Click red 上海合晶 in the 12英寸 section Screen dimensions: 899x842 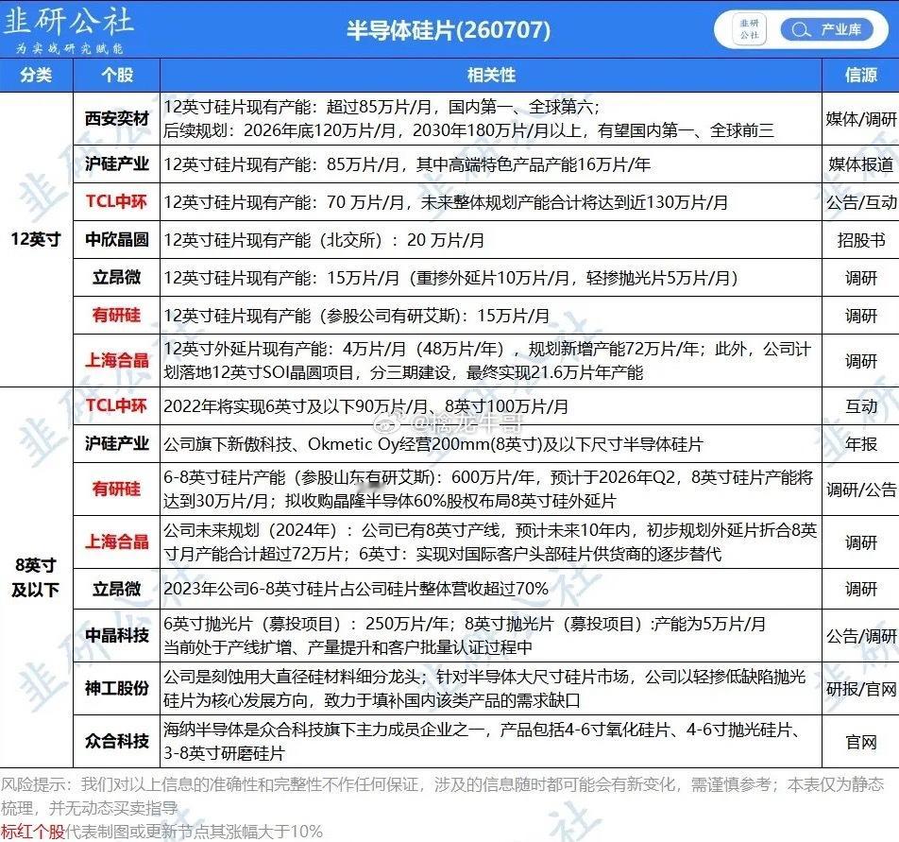[116, 360]
